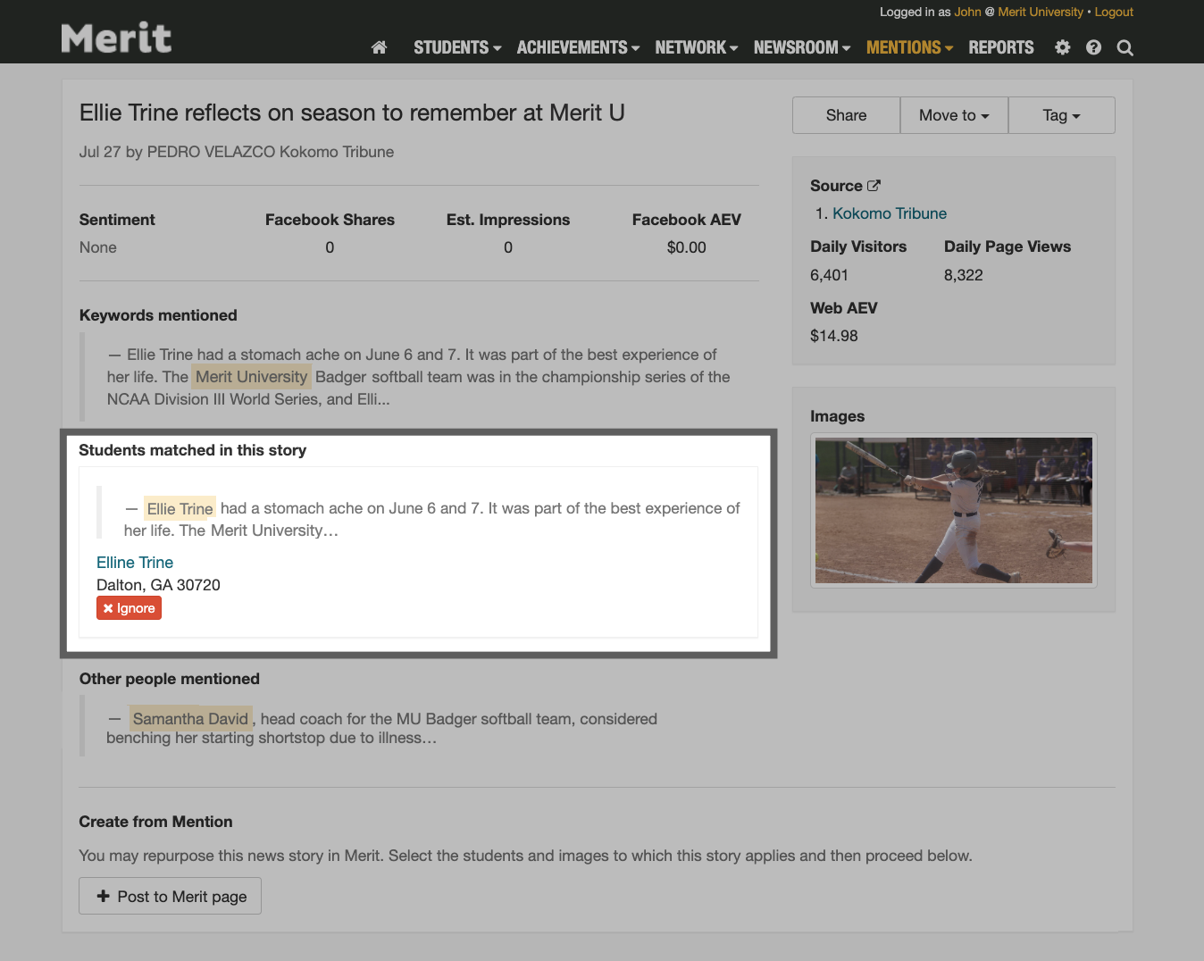Open the Tag dropdown
This screenshot has width=1204, height=961.
[x=1060, y=115]
